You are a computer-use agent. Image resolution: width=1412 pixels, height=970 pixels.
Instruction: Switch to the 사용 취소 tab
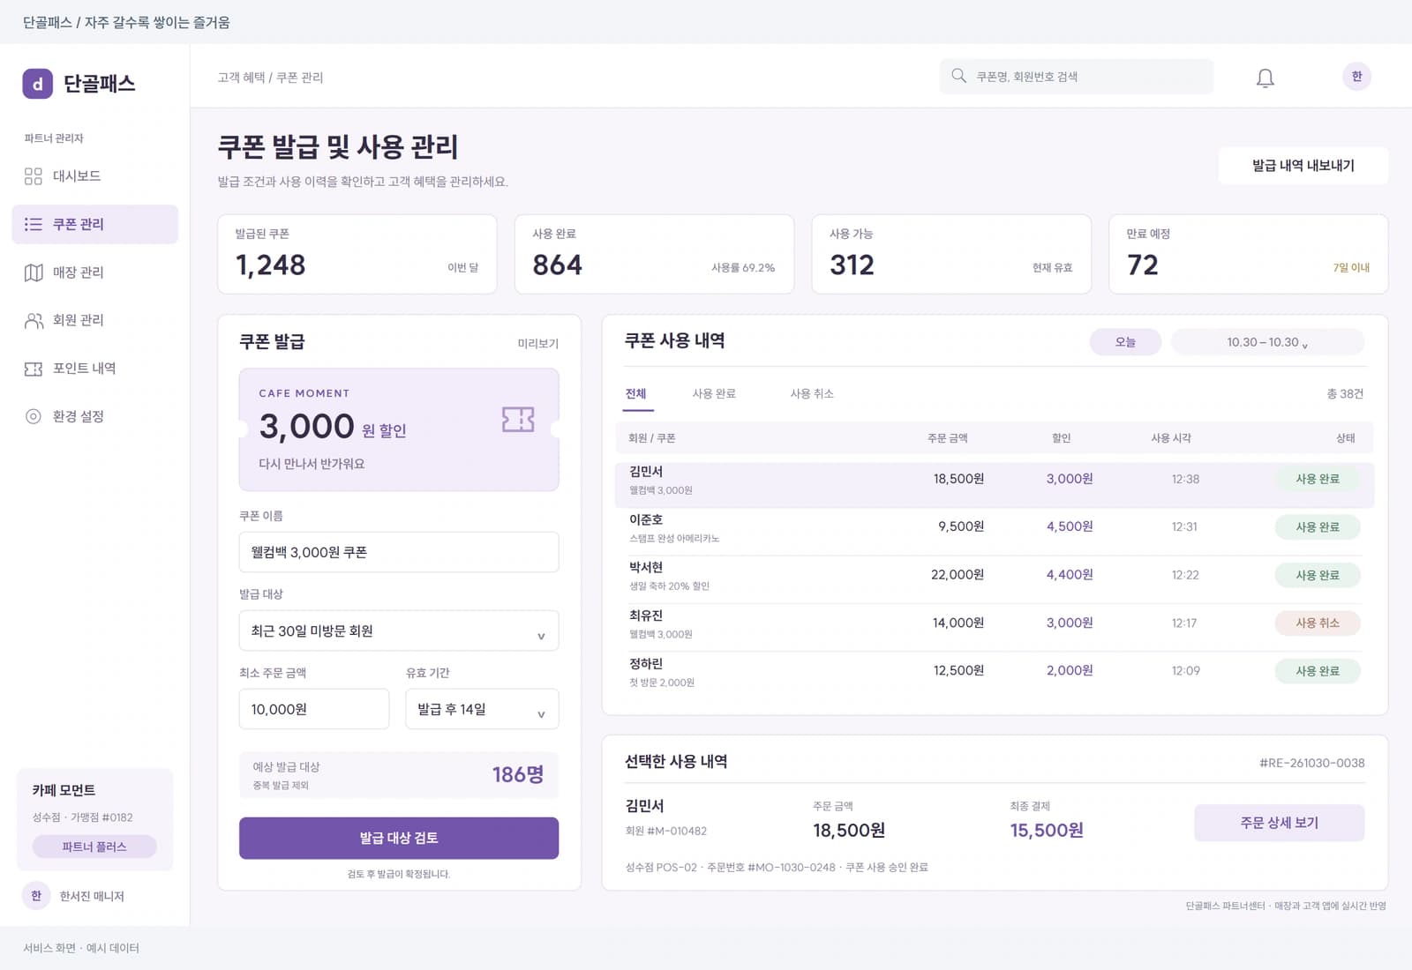[x=812, y=393]
